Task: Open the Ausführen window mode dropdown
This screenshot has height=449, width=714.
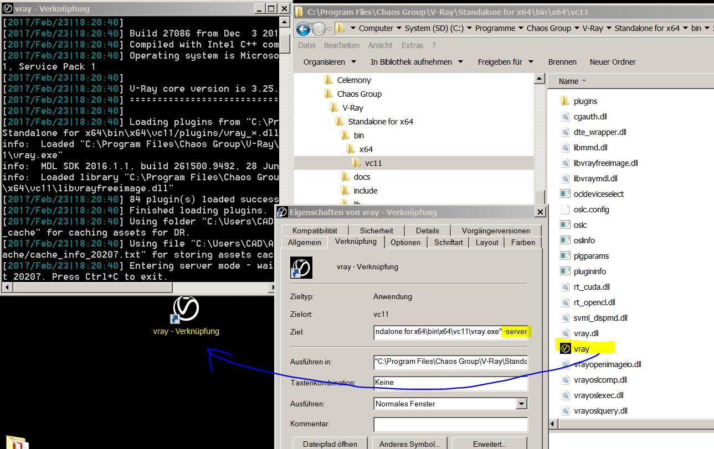Action: pyautogui.click(x=521, y=404)
